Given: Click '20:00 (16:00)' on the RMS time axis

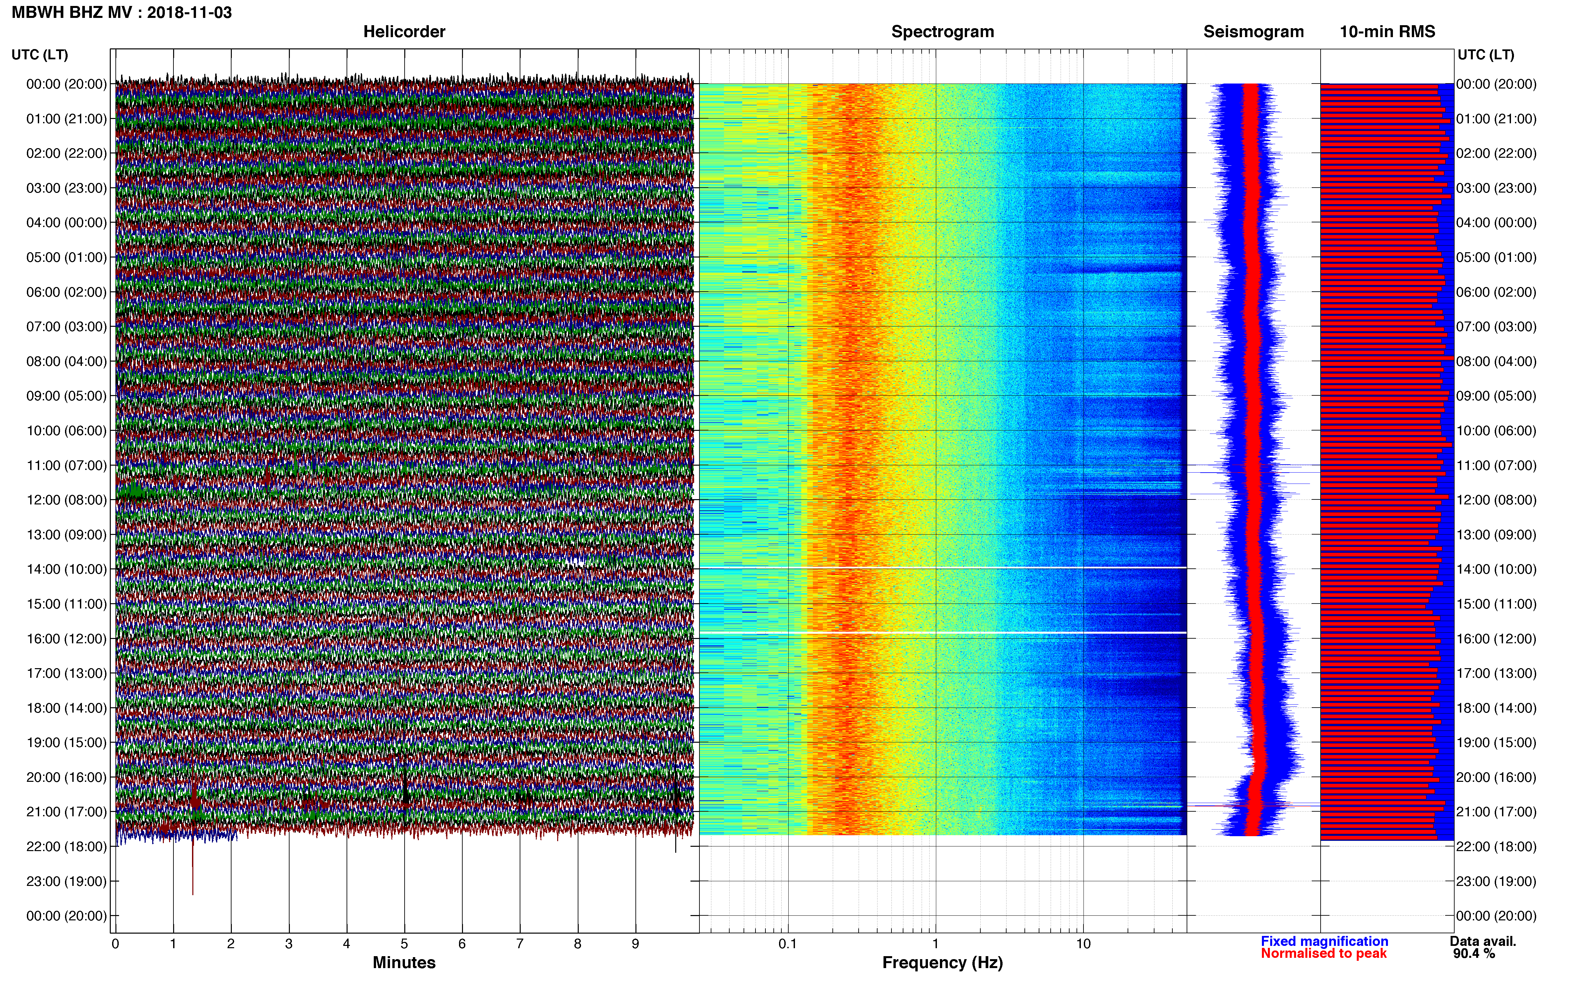Looking at the screenshot, I should point(1496,778).
